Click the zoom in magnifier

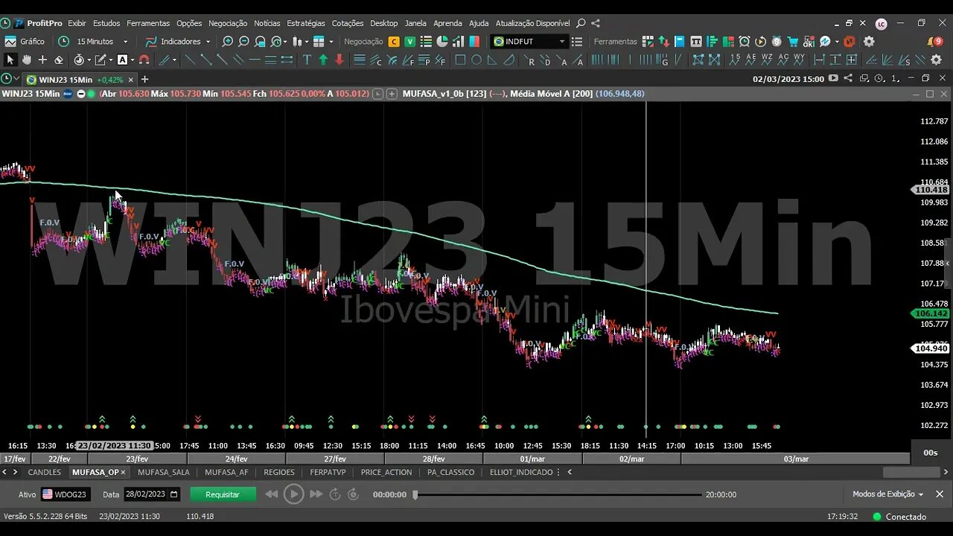point(228,42)
